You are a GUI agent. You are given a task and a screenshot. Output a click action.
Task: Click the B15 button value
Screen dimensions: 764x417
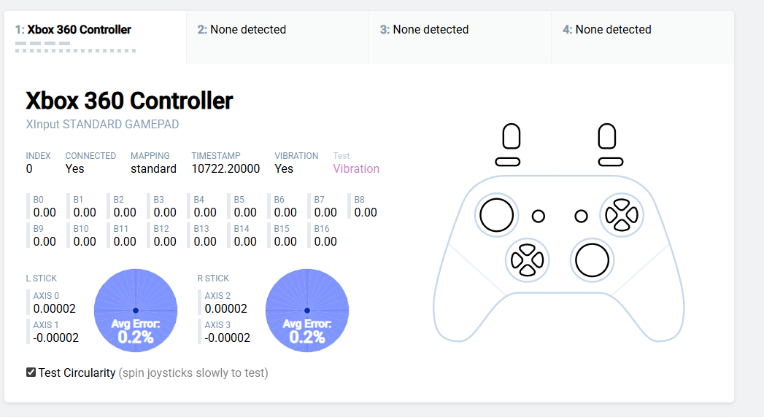click(x=285, y=242)
